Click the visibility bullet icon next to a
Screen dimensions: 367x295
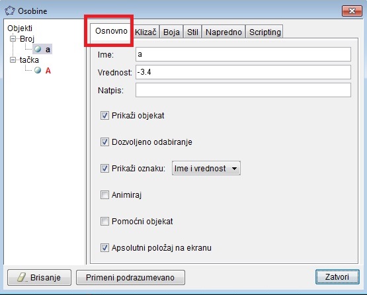coord(38,49)
